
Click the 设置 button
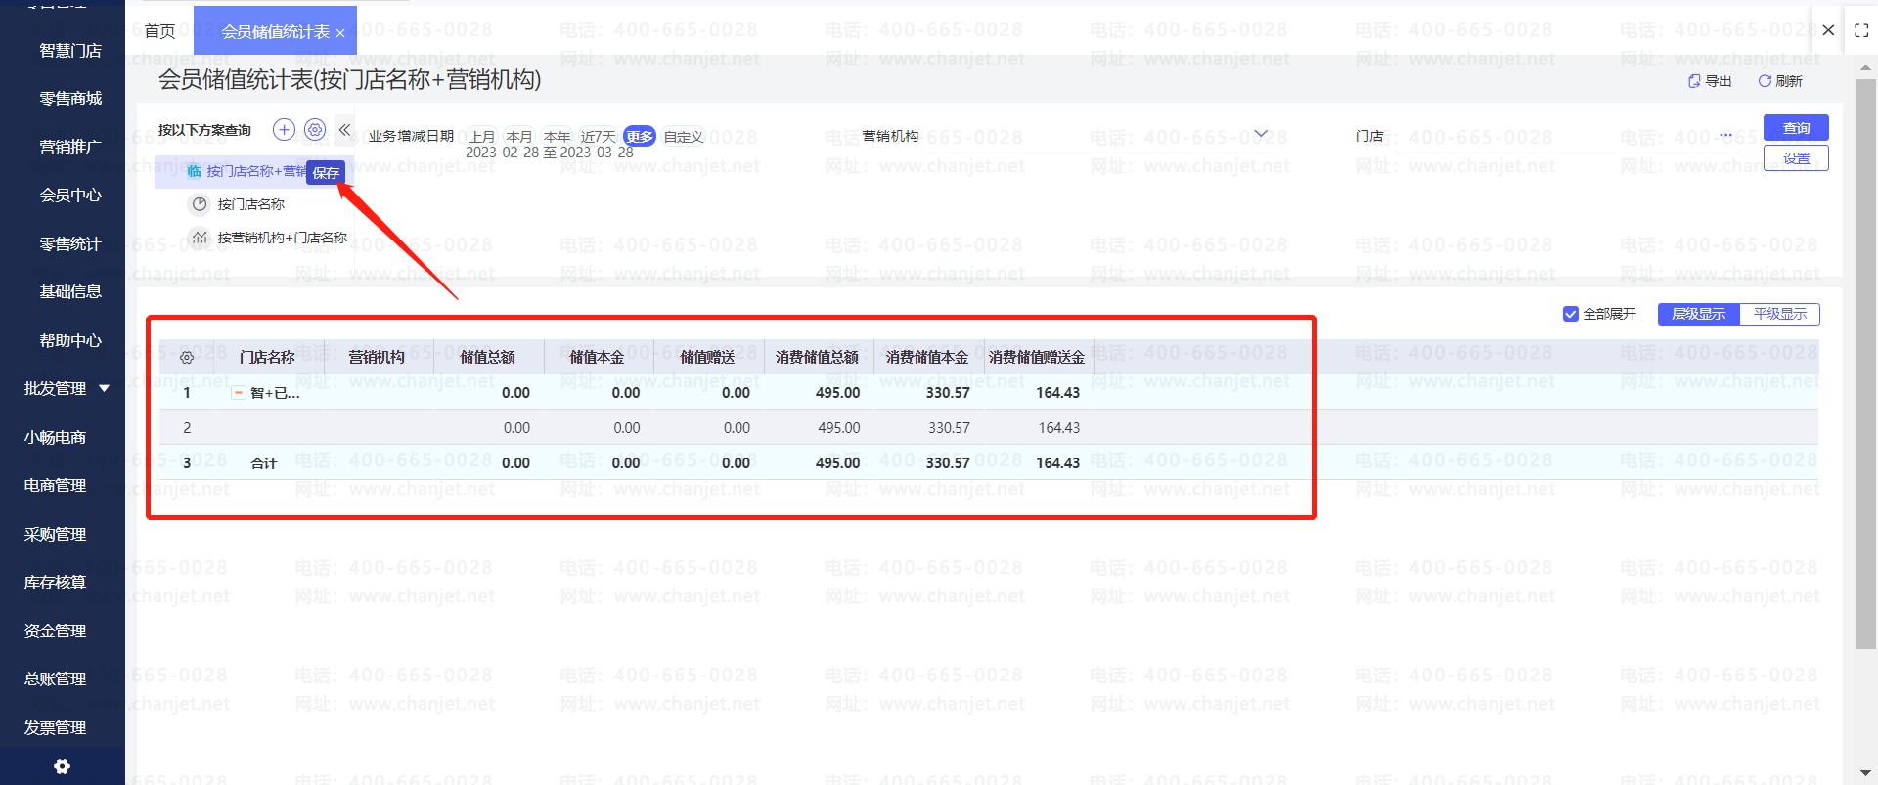point(1796,158)
